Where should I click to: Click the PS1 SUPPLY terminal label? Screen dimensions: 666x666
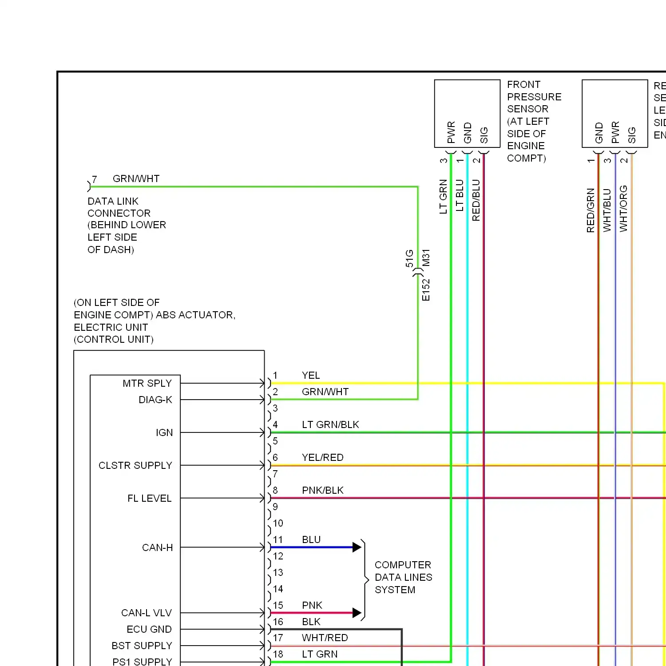pyautogui.click(x=142, y=662)
